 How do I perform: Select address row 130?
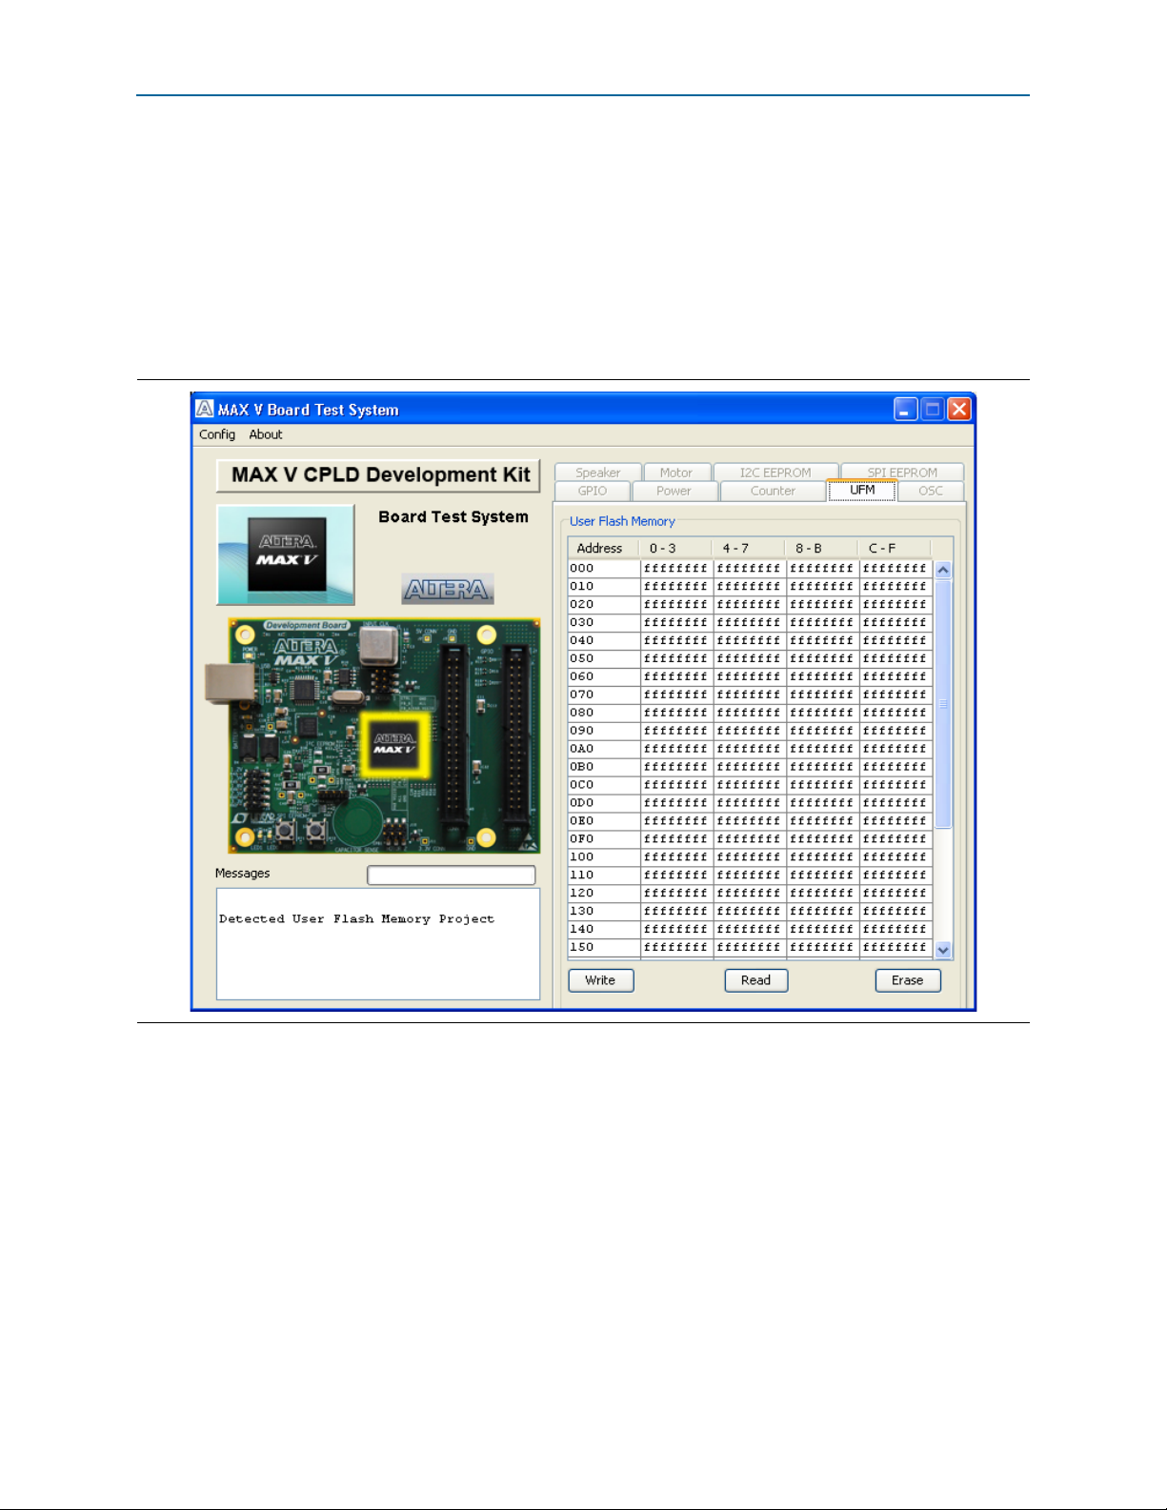click(x=751, y=912)
